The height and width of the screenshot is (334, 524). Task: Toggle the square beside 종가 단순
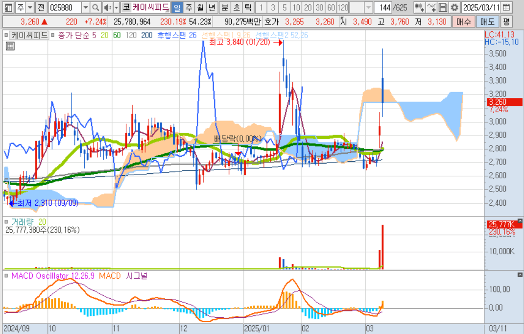(53, 35)
